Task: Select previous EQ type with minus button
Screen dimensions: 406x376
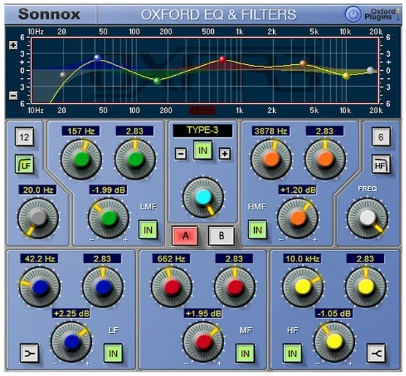Action: coord(181,153)
